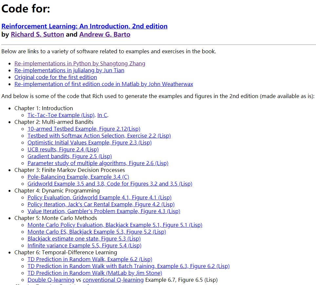Open Pole-Balancing Example 3.4 (C) link
Screen dimensions: 316x285
78,177
